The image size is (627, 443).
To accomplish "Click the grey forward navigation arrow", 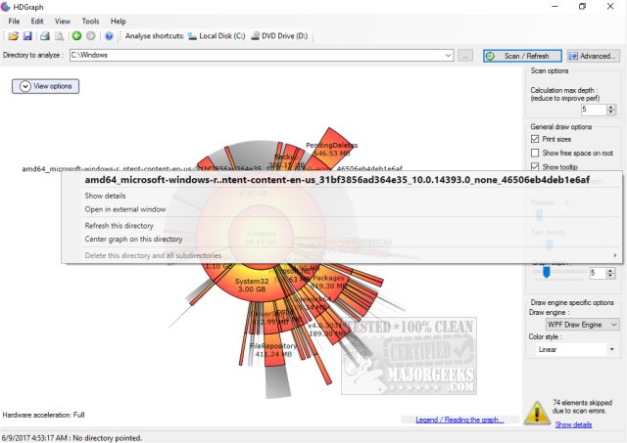I will click(x=91, y=36).
